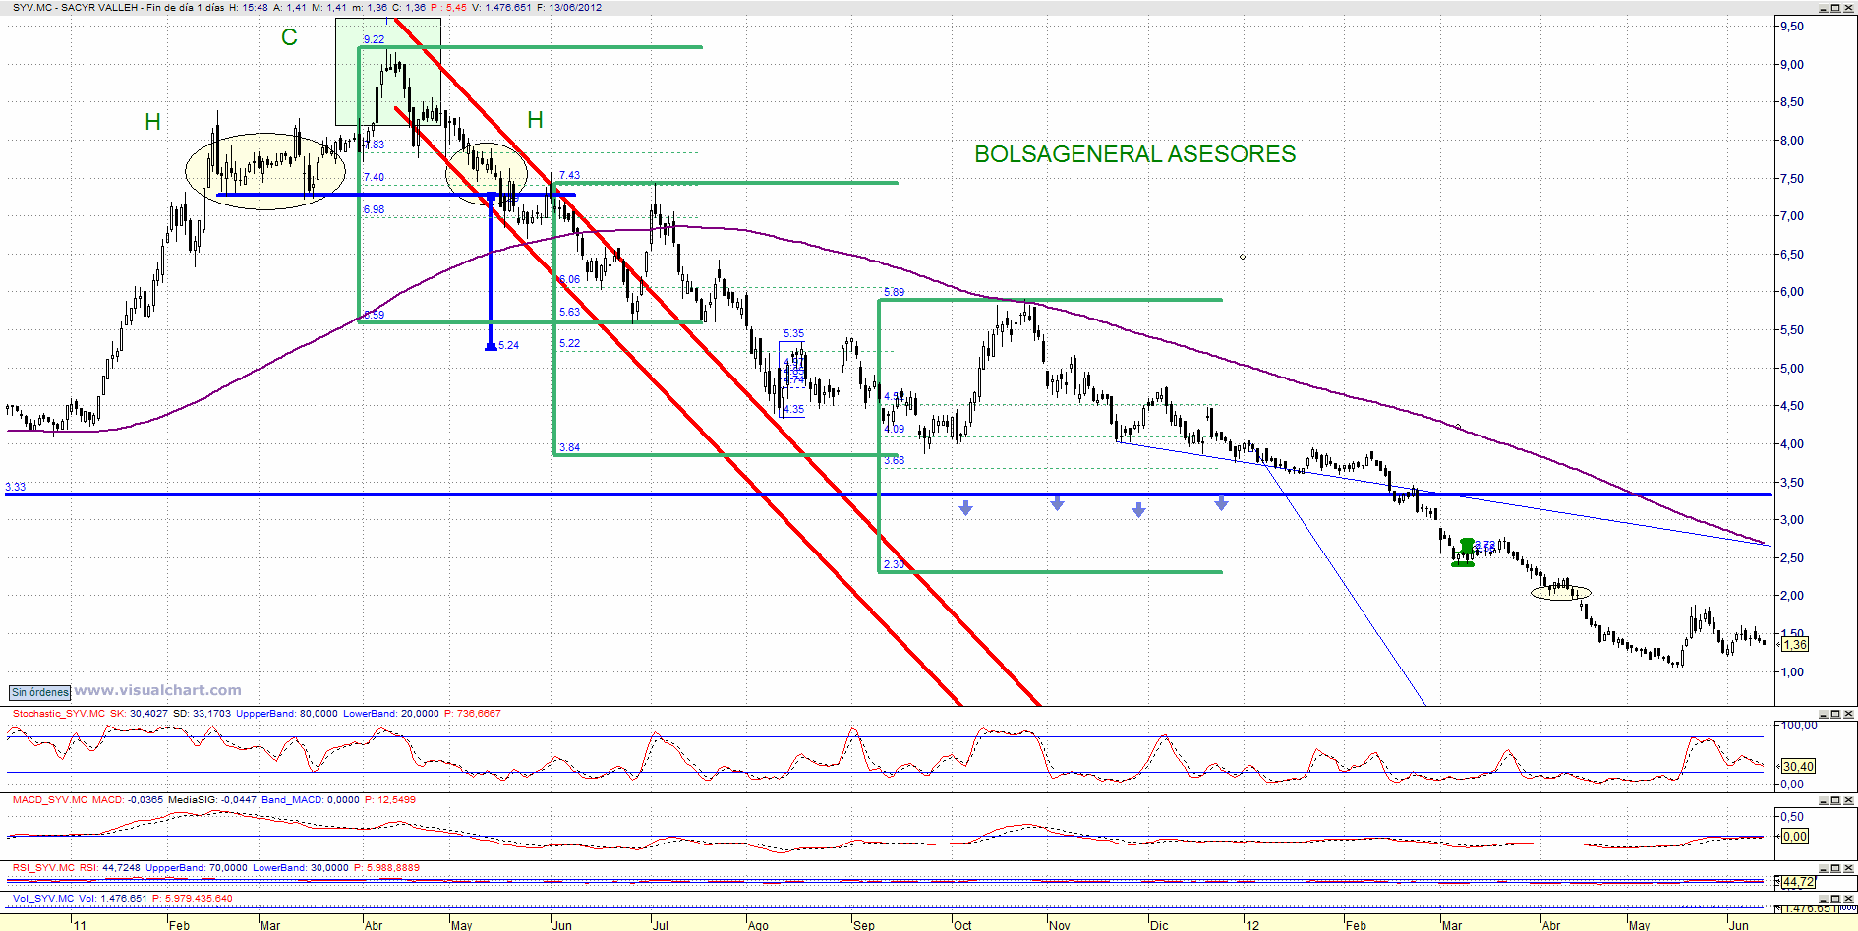Image resolution: width=1858 pixels, height=931 pixels.
Task: Minimize the MACD indicator panel
Action: click(1822, 801)
